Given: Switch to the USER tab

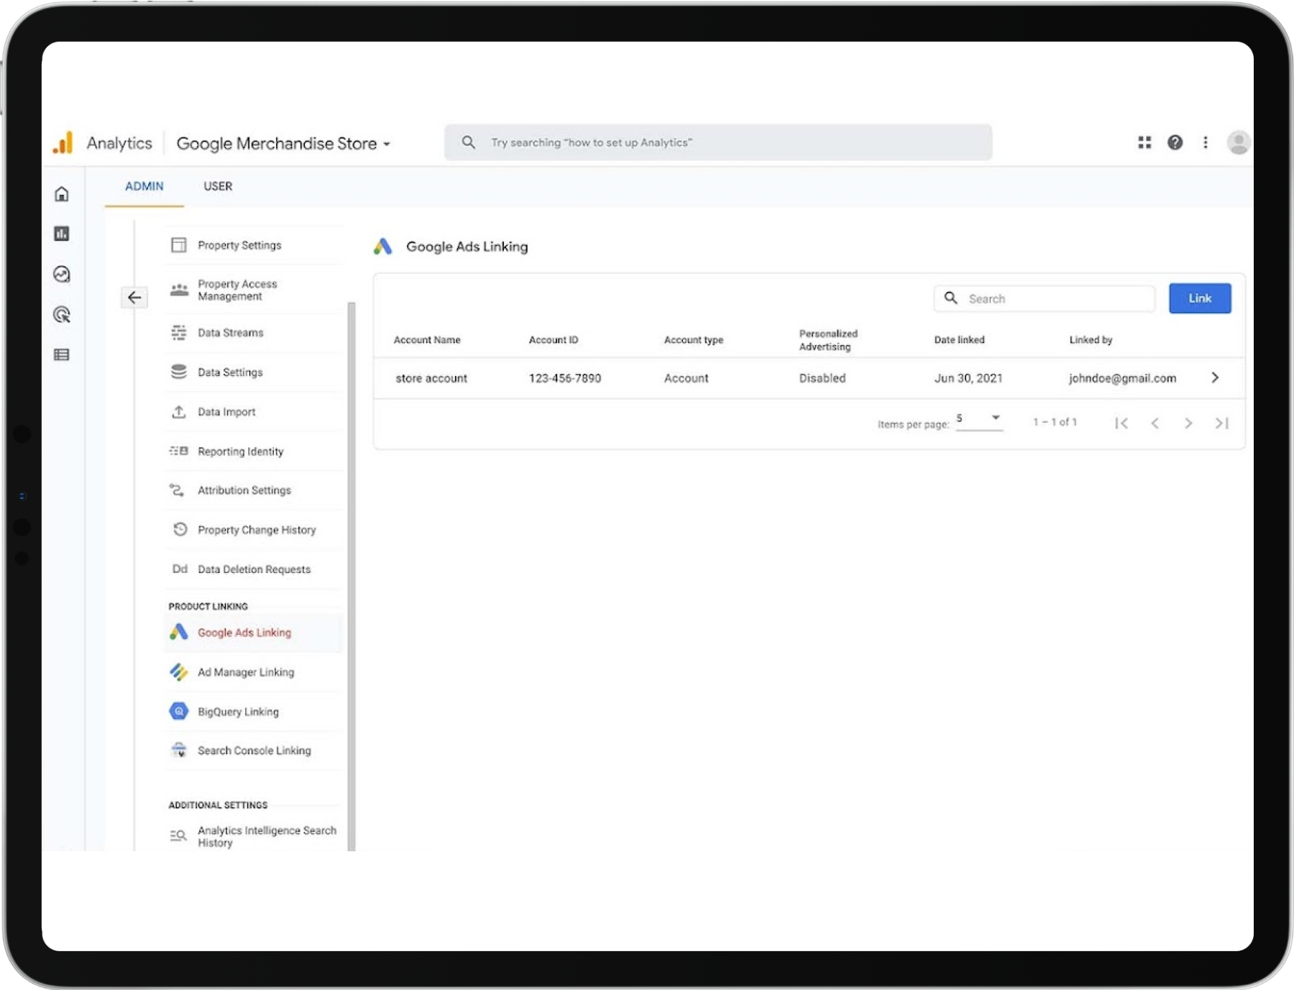Looking at the screenshot, I should pos(218,186).
